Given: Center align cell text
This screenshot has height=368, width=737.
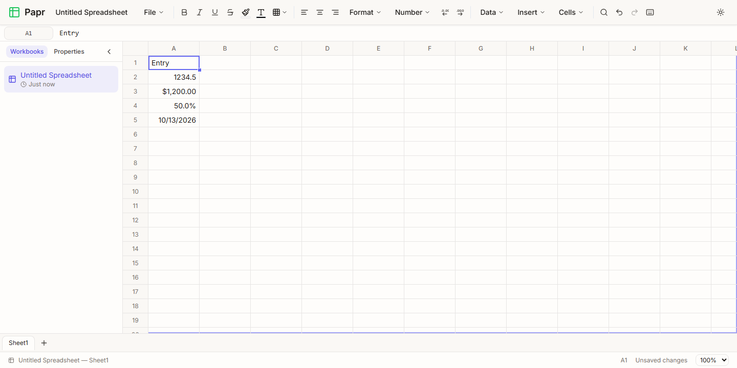Looking at the screenshot, I should pos(320,12).
